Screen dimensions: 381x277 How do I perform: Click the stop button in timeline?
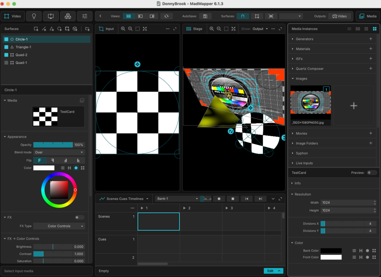coord(233,199)
